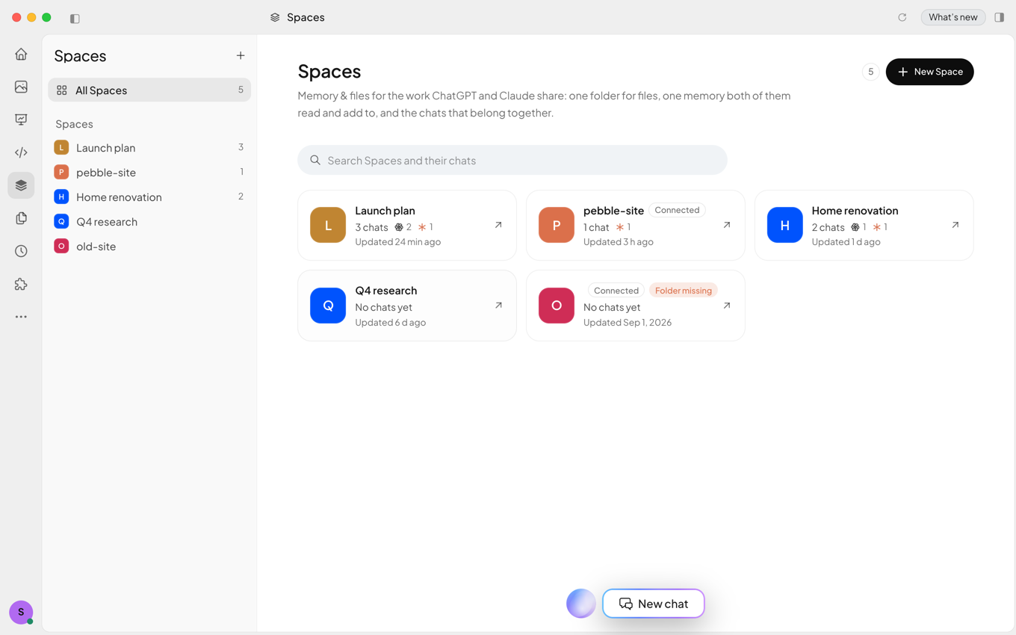Click the Home renovation card title
Image resolution: width=1016 pixels, height=635 pixels.
click(x=855, y=211)
